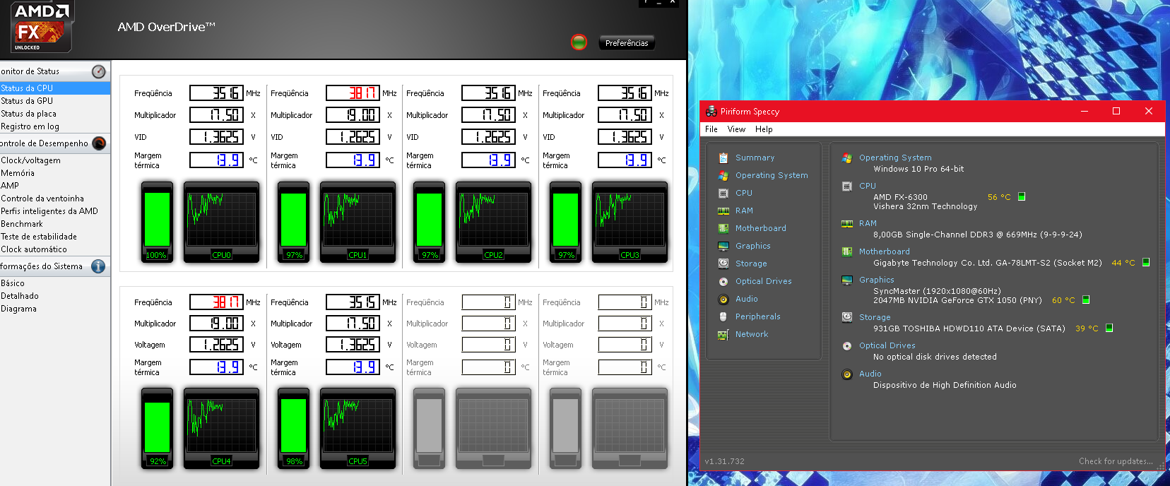
Task: Click the CPU1 Freqüência readout showing 3817
Action: [x=353, y=93]
